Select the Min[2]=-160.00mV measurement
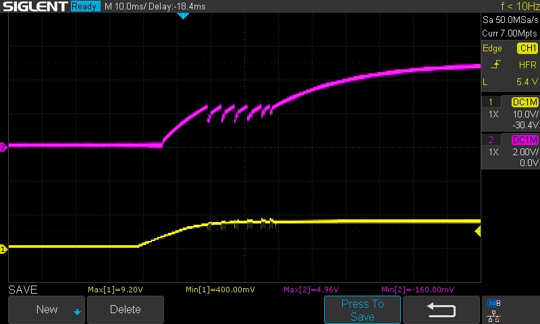Viewport: 540px width, 324px height. pos(418,290)
